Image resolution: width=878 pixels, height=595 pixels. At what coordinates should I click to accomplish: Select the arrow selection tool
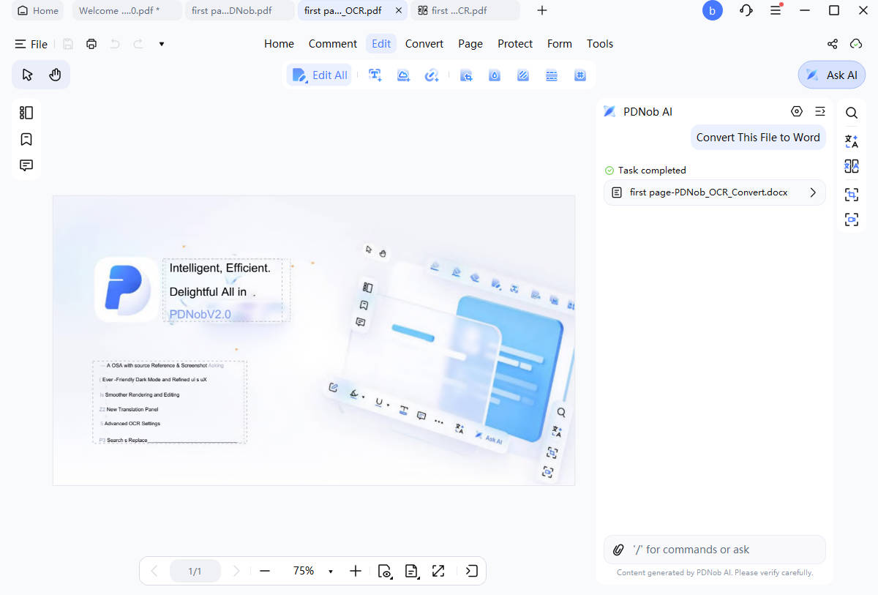point(28,75)
